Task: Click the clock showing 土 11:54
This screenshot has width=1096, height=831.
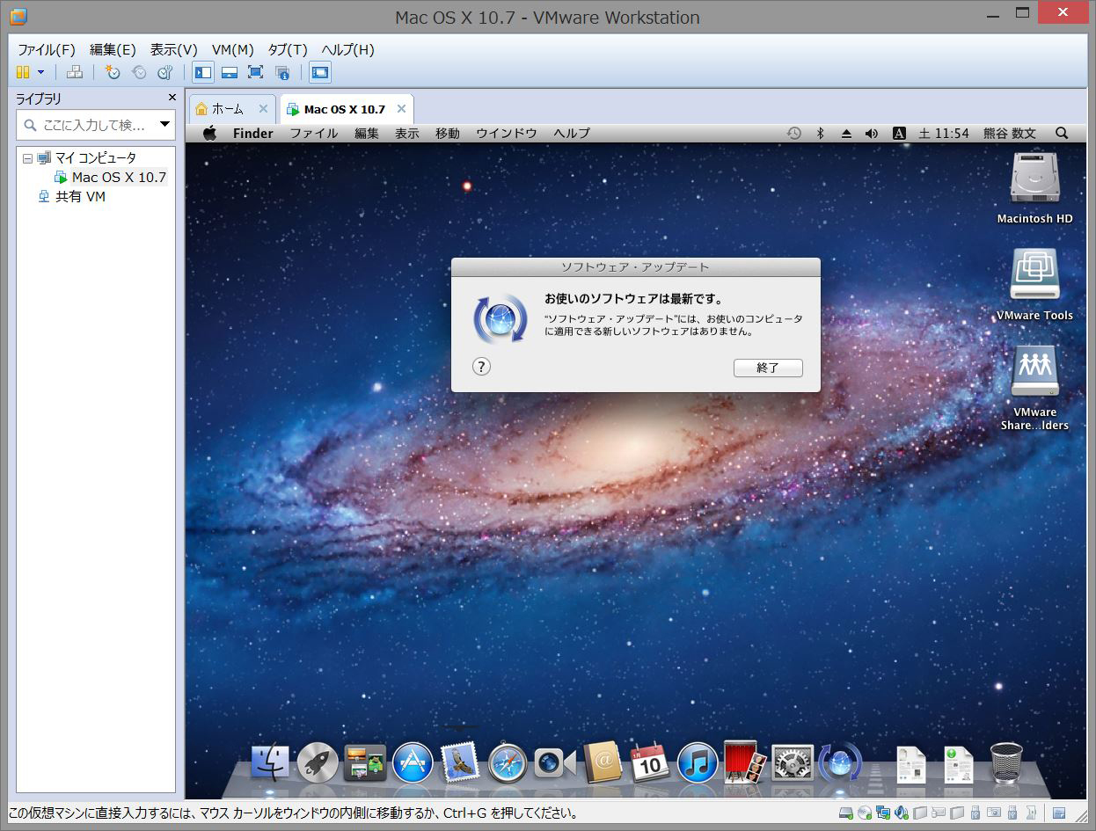Action: point(944,134)
